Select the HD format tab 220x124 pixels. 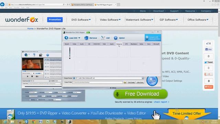89,44
